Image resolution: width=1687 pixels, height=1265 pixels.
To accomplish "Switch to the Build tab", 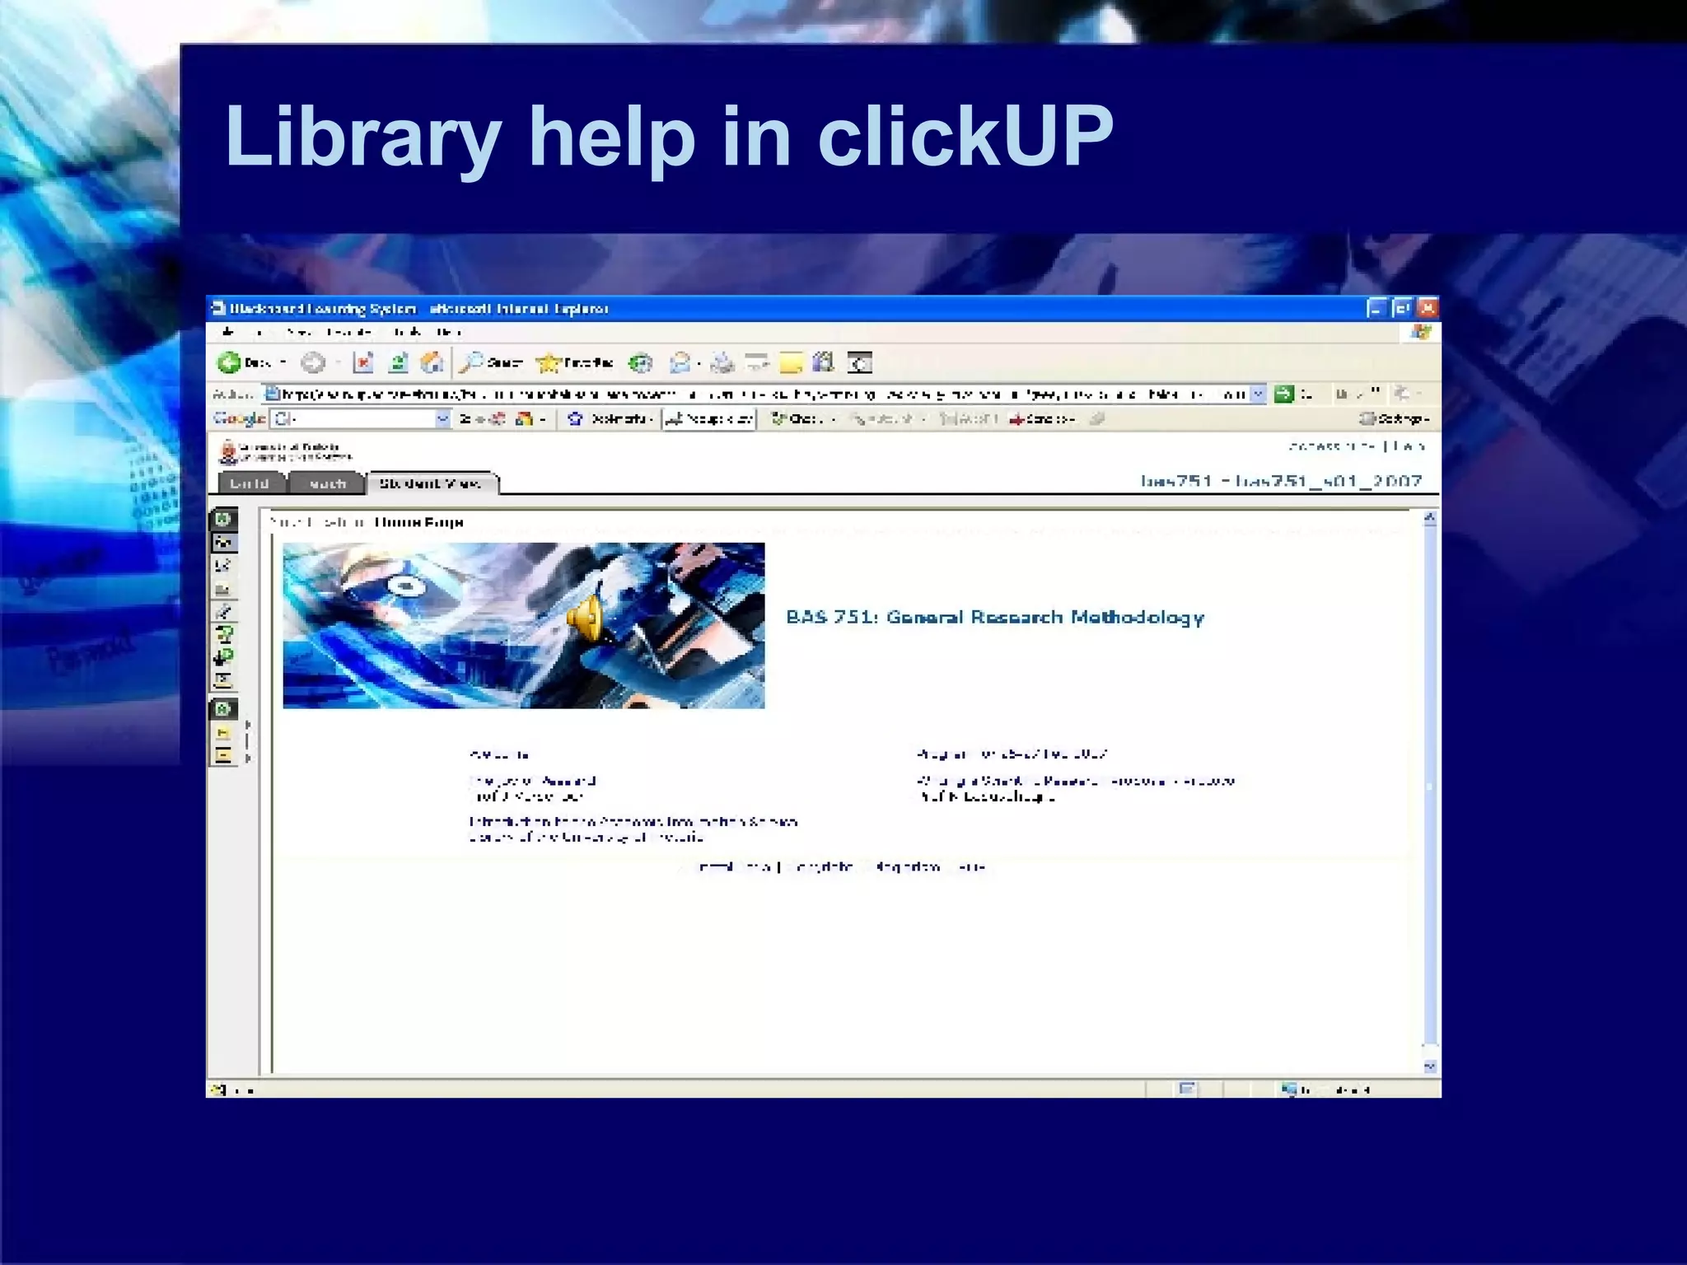I will pyautogui.click(x=250, y=483).
